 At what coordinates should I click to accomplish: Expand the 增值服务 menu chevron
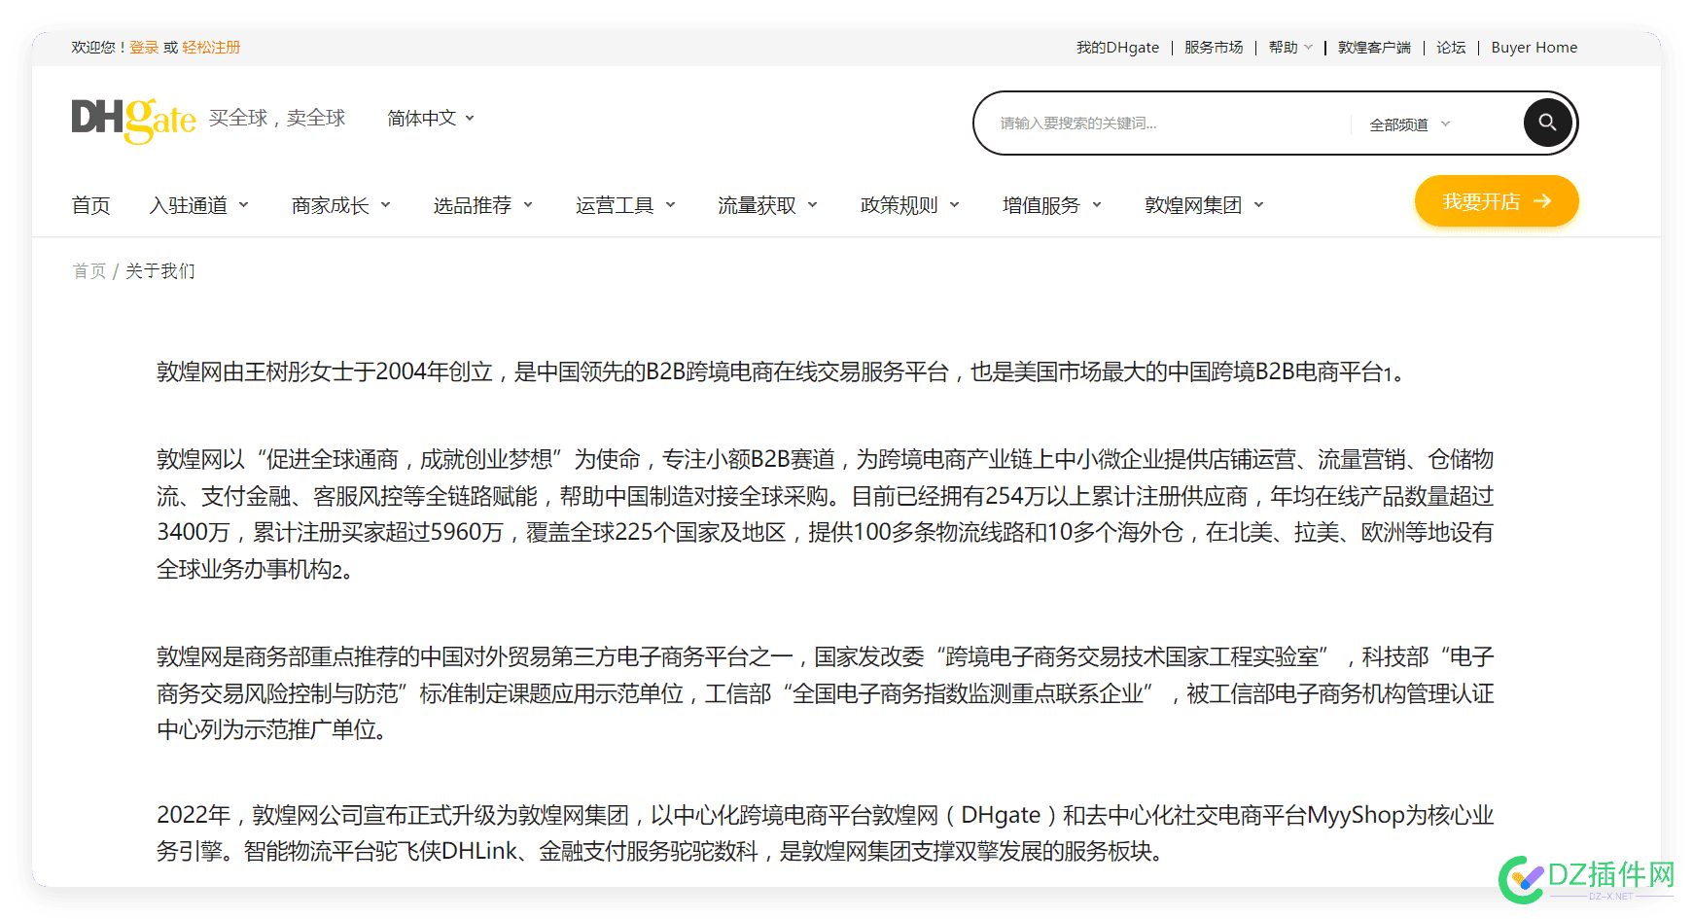(1097, 205)
